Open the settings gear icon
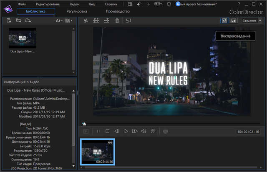Viewport: 267px width, 172px height. tap(169, 4)
